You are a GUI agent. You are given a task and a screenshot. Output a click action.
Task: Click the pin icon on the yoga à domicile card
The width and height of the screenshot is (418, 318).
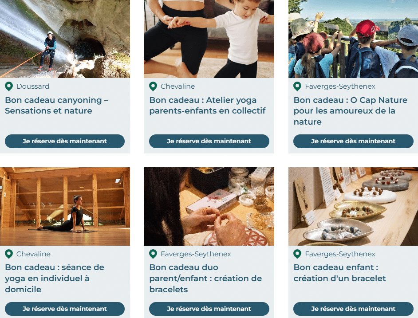[9, 254]
